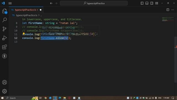Viewport: 177px width, 100px height.
Task: Open Task View on the taskbar
Action: coord(40,98)
